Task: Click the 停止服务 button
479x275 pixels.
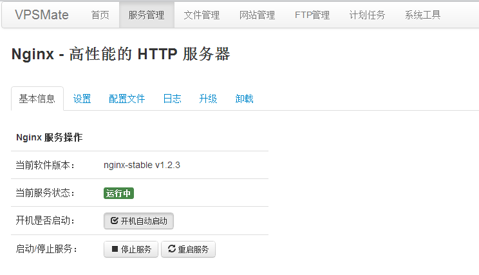Action: (x=131, y=249)
